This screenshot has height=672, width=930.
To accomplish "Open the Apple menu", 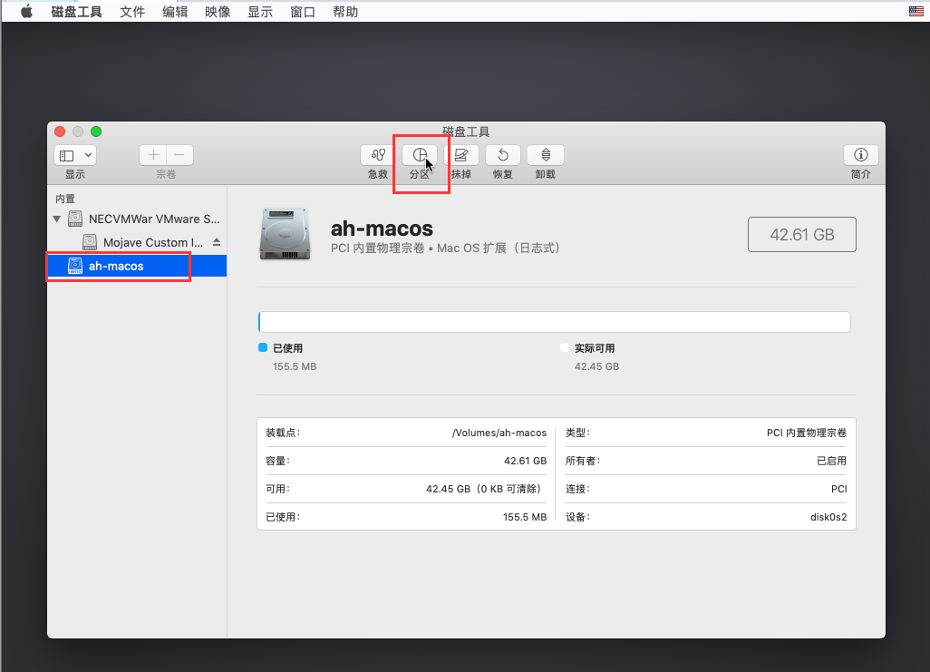I will click(26, 12).
